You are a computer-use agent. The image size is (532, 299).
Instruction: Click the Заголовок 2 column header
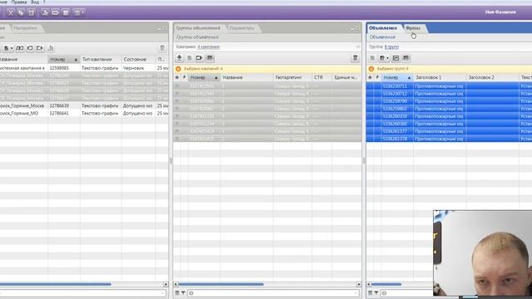tap(493, 77)
